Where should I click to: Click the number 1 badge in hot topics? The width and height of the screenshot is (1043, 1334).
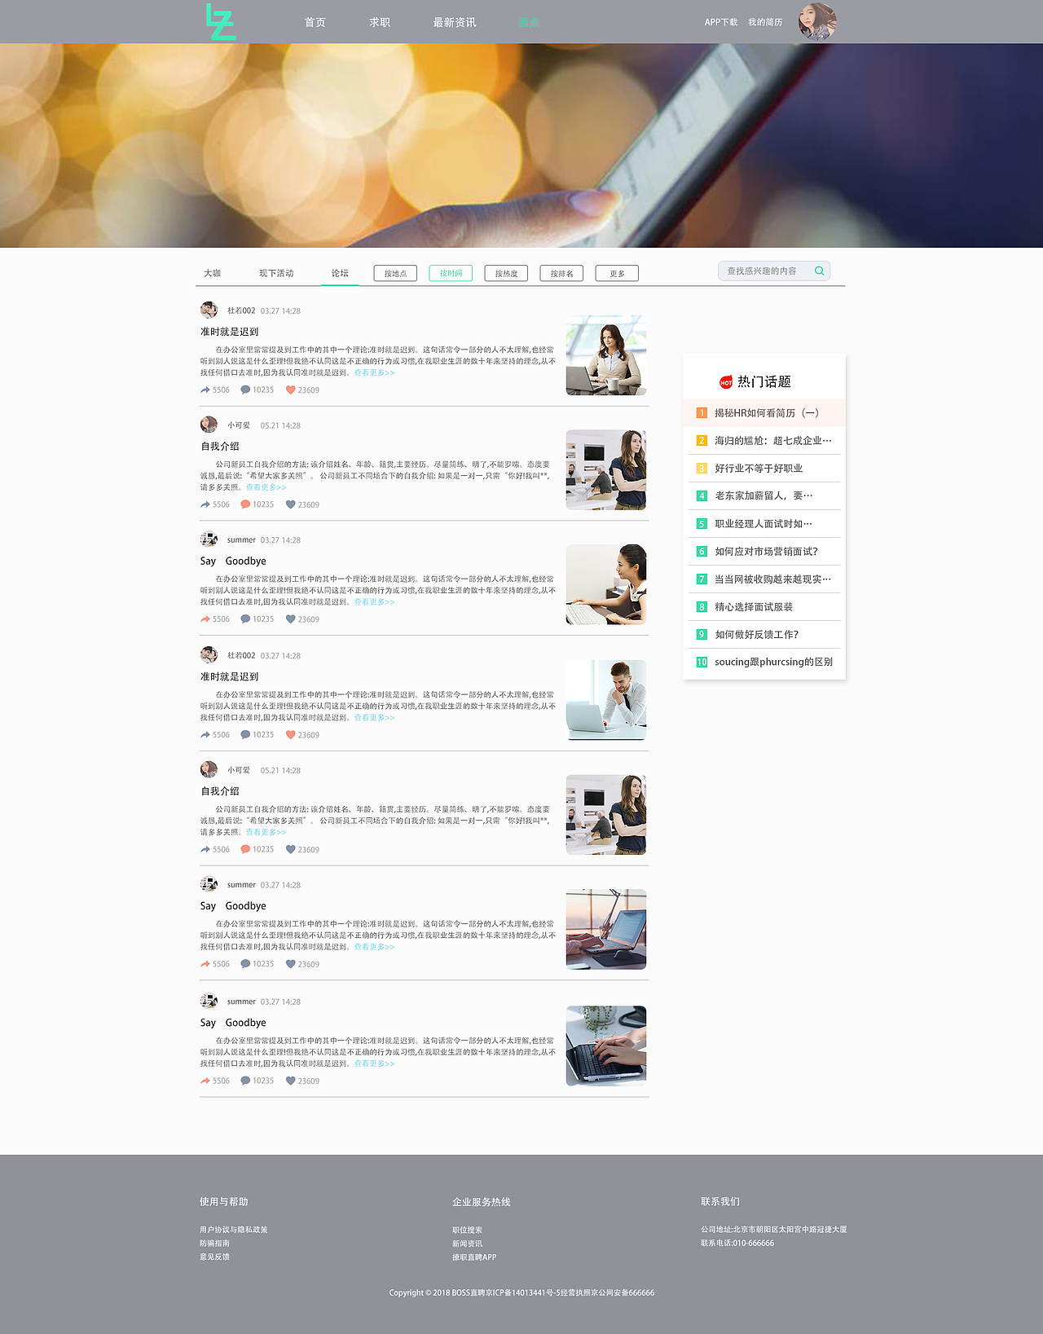point(702,413)
